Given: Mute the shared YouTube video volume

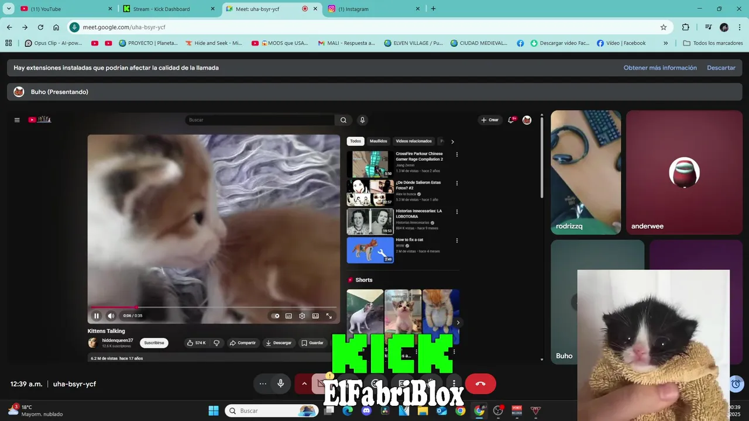Looking at the screenshot, I should point(111,316).
